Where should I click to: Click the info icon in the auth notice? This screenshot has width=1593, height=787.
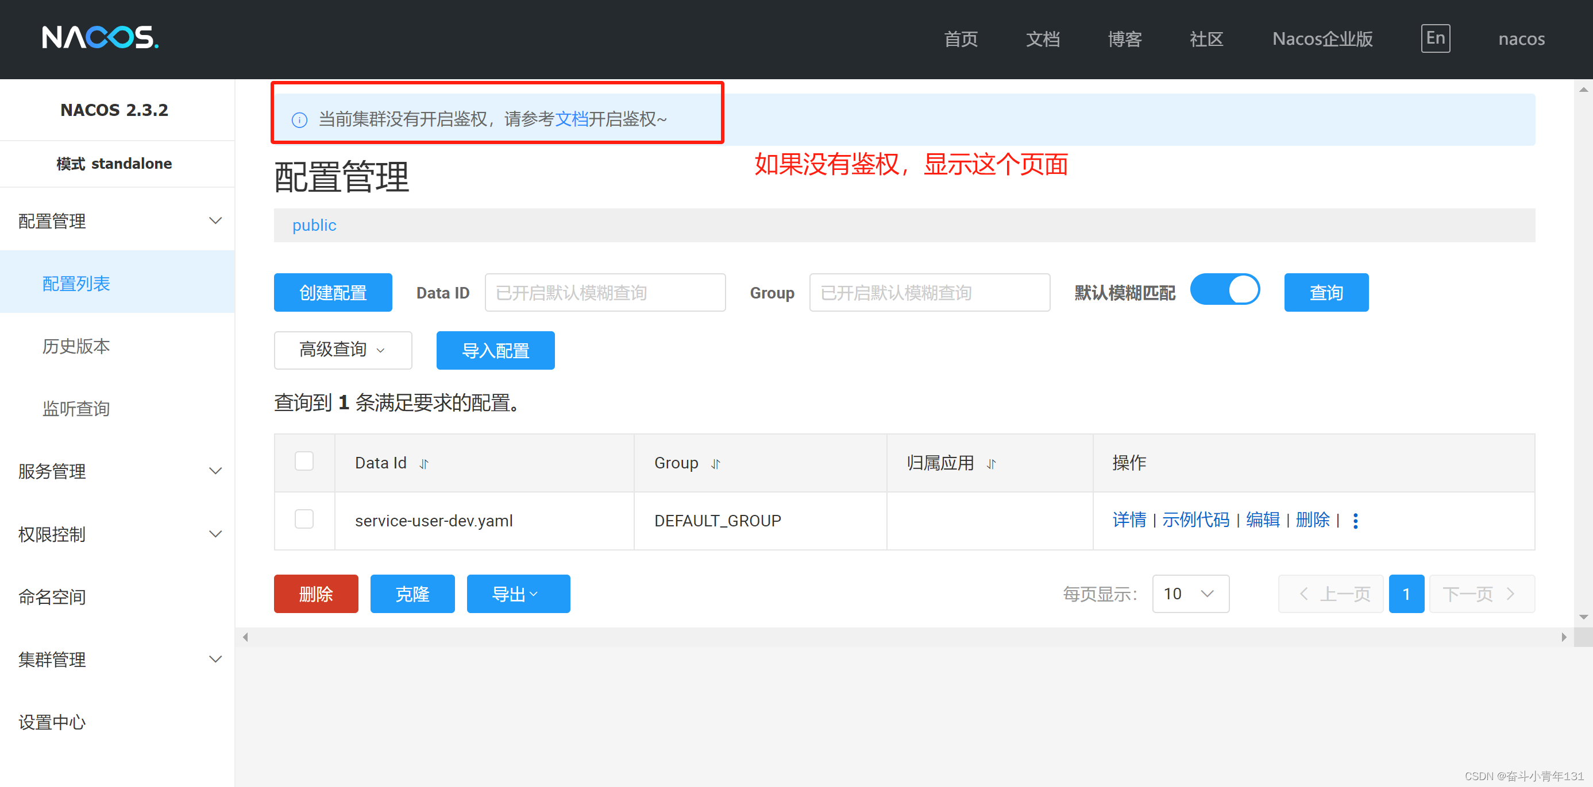pos(299,120)
